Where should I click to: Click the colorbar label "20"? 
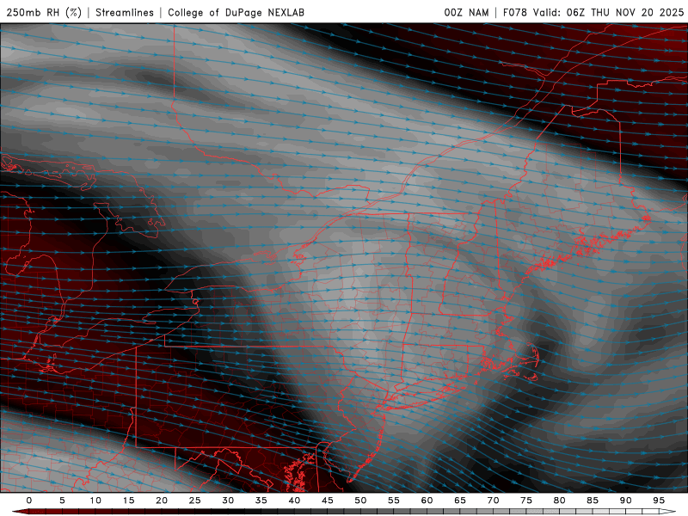click(x=162, y=501)
